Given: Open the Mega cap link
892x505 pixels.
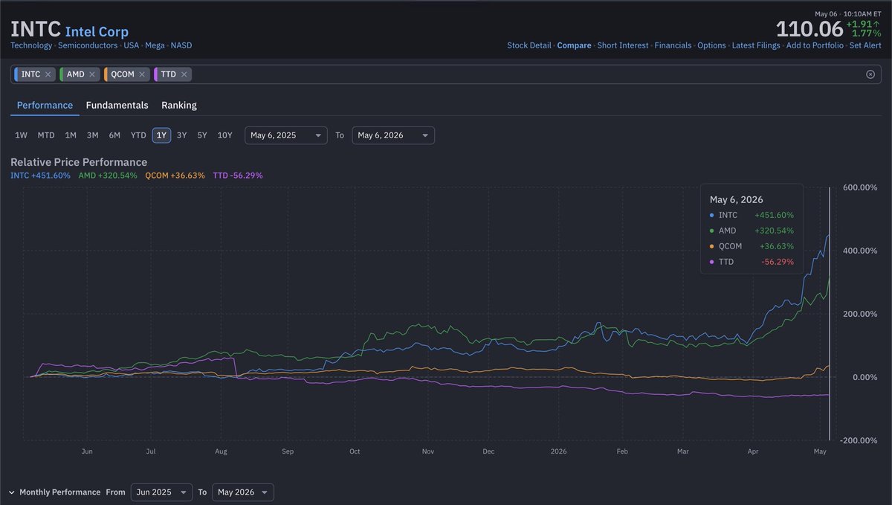Looking at the screenshot, I should coord(155,45).
